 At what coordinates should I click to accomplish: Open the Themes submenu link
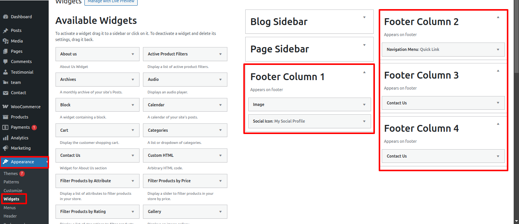[x=11, y=174]
